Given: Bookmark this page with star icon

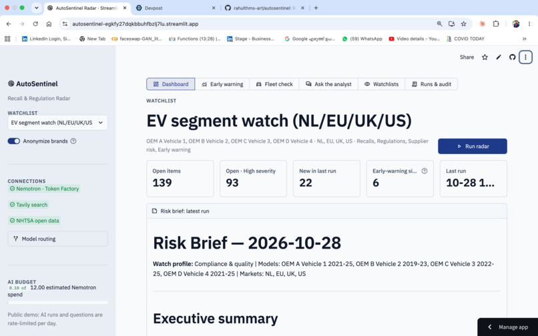Looking at the screenshot, I should coord(463,23).
